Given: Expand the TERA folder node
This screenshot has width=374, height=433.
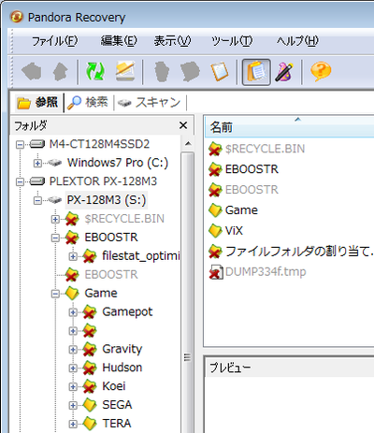Looking at the screenshot, I should (73, 424).
